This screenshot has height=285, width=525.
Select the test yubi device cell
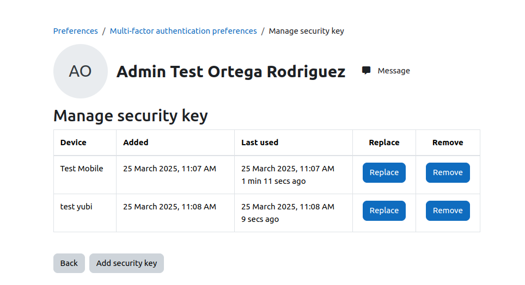(x=85, y=213)
